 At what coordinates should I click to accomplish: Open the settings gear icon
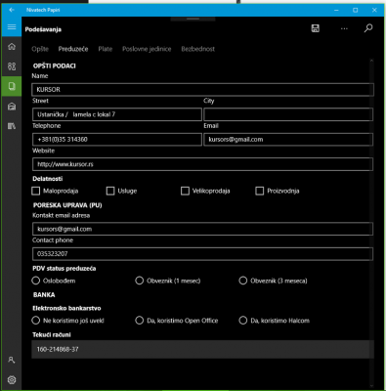coord(12,380)
